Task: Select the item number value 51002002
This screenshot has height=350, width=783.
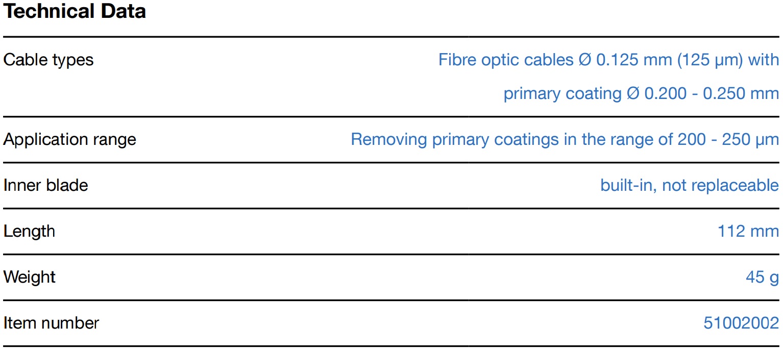Action: tap(741, 323)
